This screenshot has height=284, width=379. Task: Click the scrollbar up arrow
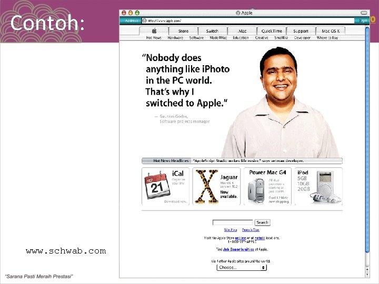367,269
